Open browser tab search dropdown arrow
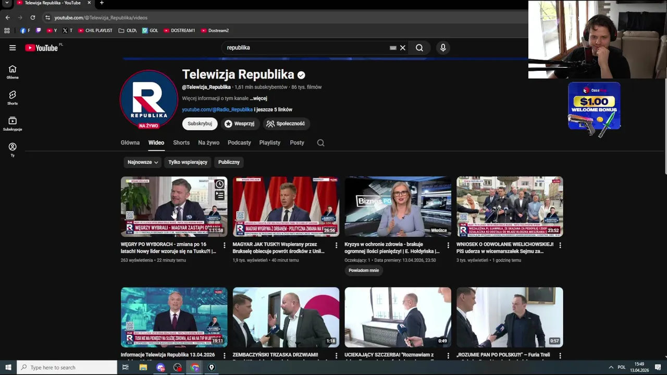 [7, 3]
